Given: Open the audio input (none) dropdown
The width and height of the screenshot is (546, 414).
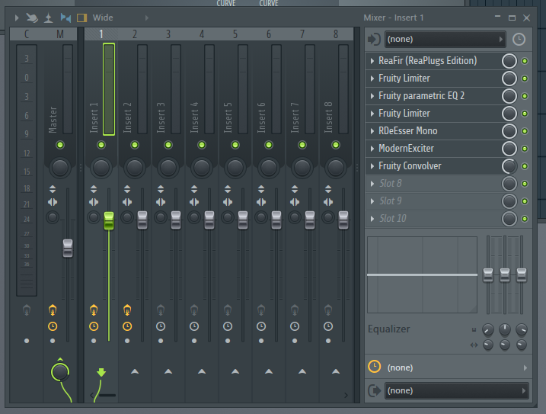Looking at the screenshot, I should click(x=445, y=39).
